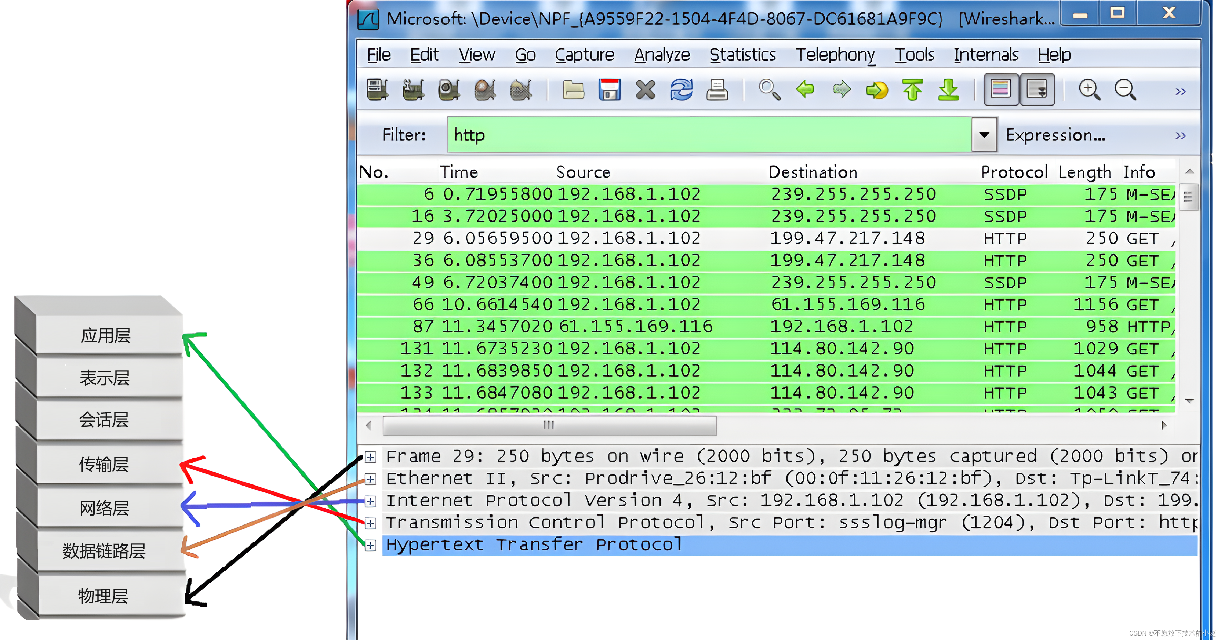This screenshot has height=640, width=1221.
Task: Save the capture file floppy icon
Action: coord(609,90)
